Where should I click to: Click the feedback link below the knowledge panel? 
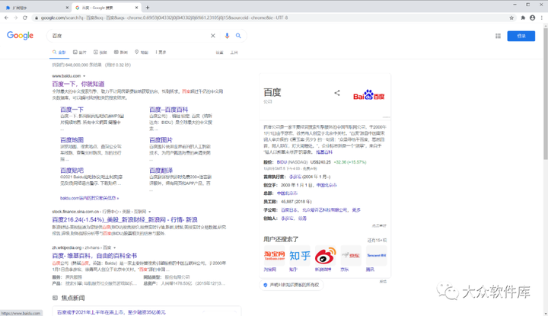(383, 282)
